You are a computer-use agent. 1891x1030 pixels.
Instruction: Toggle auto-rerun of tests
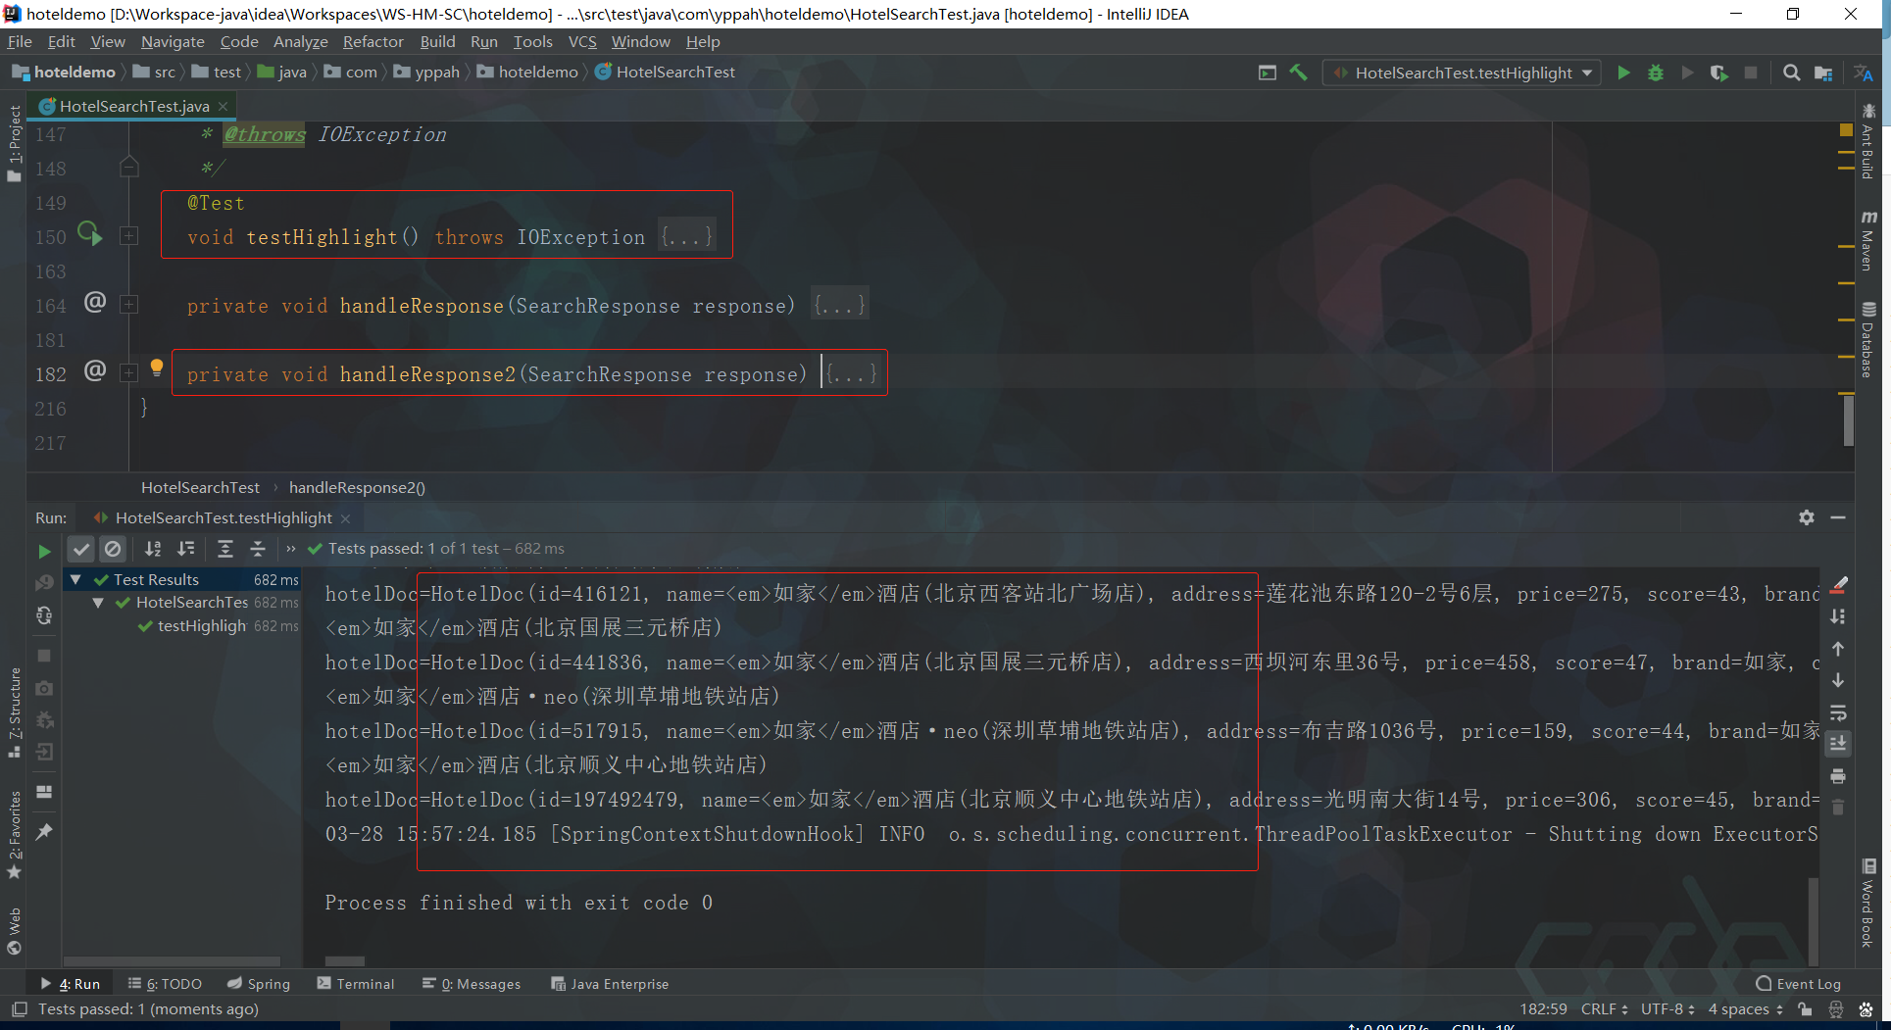(x=44, y=615)
